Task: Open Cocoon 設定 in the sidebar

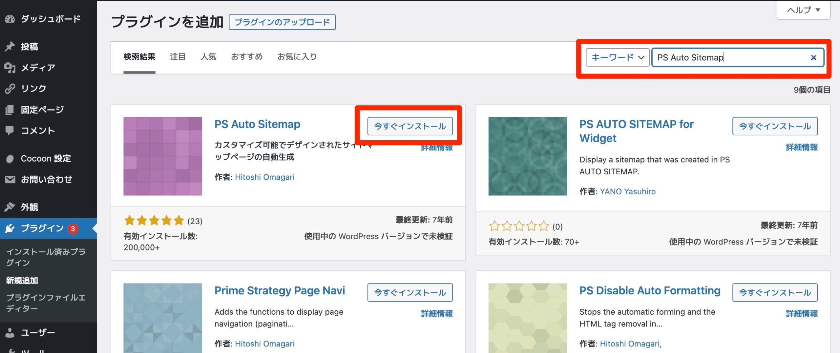Action: pos(46,159)
